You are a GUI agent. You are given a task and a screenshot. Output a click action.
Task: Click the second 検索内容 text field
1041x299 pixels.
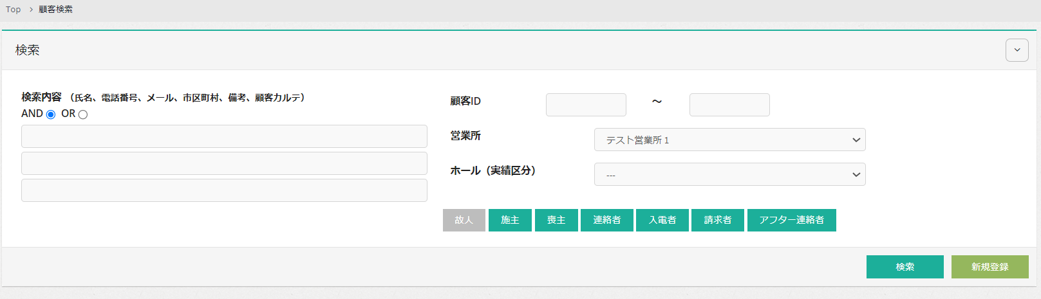224,163
